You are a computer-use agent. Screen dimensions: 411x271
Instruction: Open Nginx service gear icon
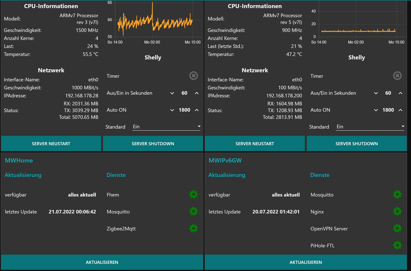tap(397, 212)
